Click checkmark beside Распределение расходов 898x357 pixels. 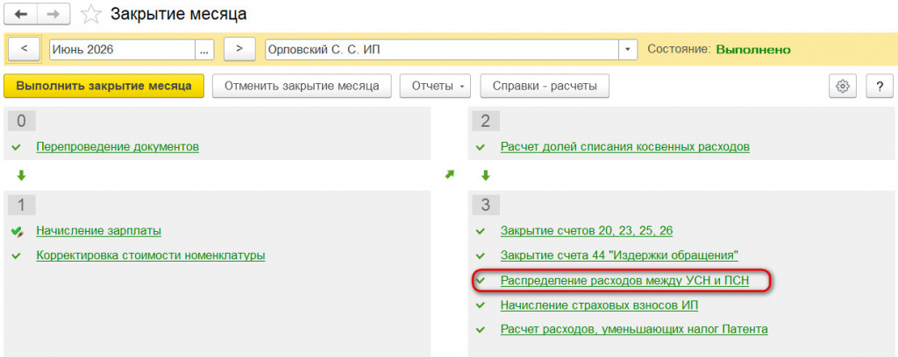pos(481,281)
